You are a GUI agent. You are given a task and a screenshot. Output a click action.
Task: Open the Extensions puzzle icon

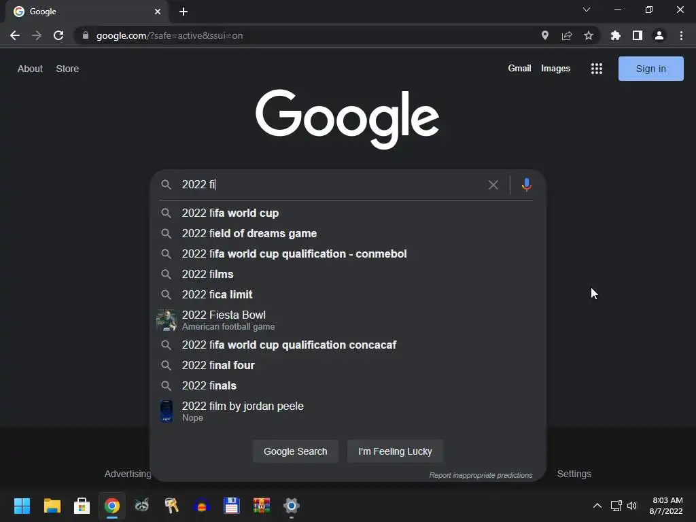pyautogui.click(x=616, y=35)
